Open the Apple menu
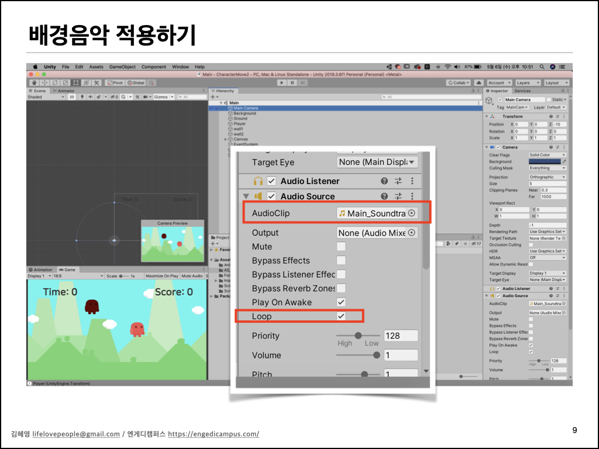This screenshot has width=599, height=449. point(35,67)
